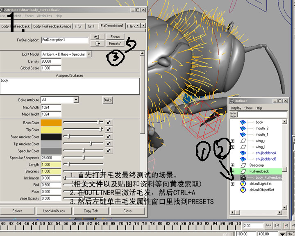The image size is (295, 236).
Task: Click the load-selected arrow icon beside FurDescription
Action: tap(97, 37)
